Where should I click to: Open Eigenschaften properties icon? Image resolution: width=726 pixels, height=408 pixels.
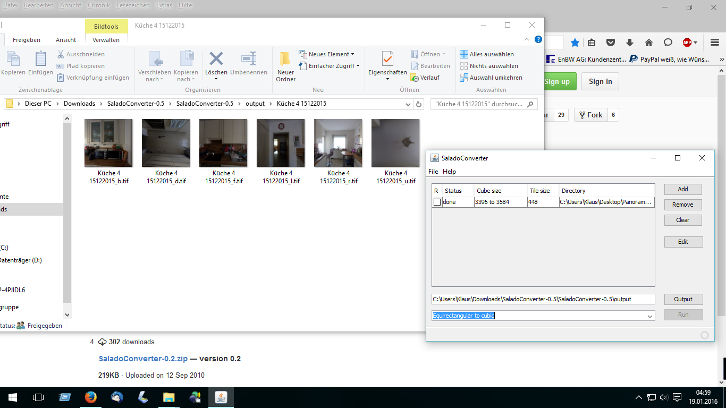coord(387,59)
